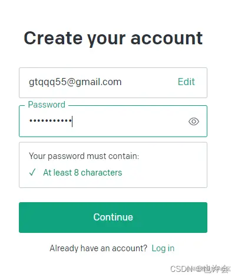Click Edit next to the email address
Image resolution: width=238 pixels, height=279 pixels.
pos(186,82)
